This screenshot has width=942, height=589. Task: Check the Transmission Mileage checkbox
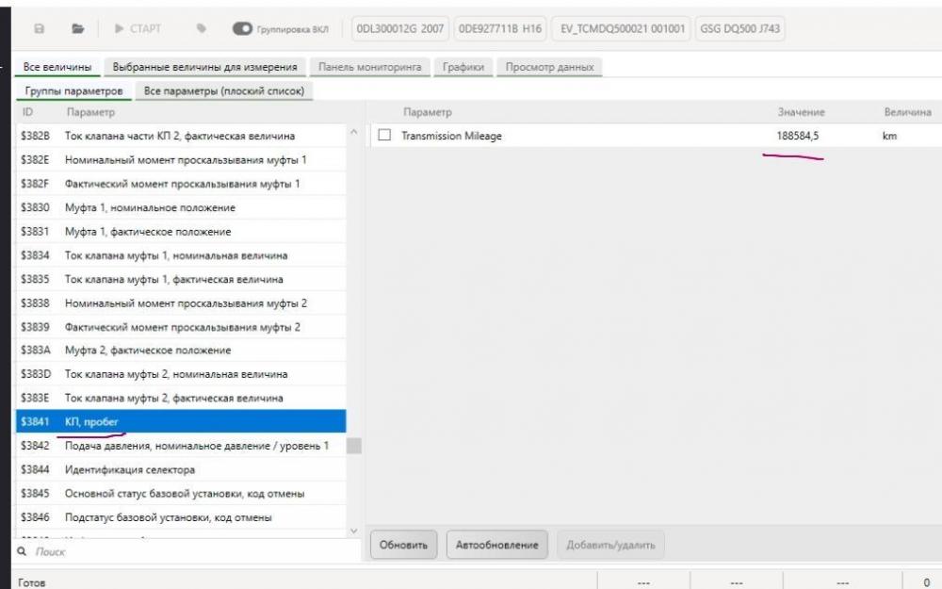pos(384,136)
